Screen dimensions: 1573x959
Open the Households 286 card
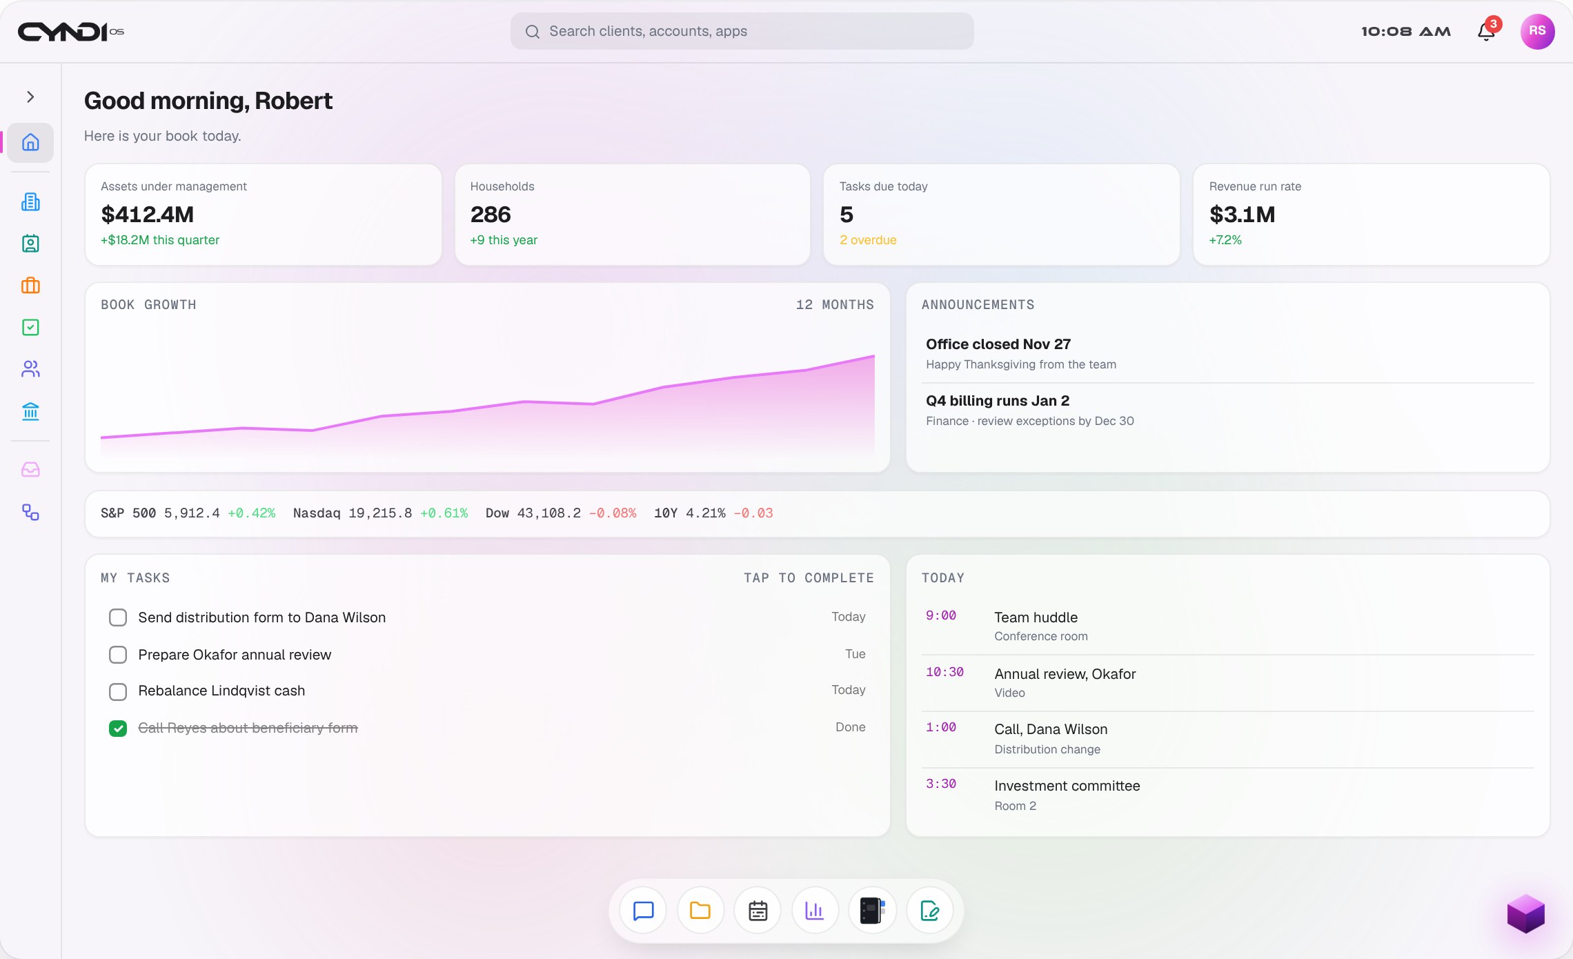632,215
